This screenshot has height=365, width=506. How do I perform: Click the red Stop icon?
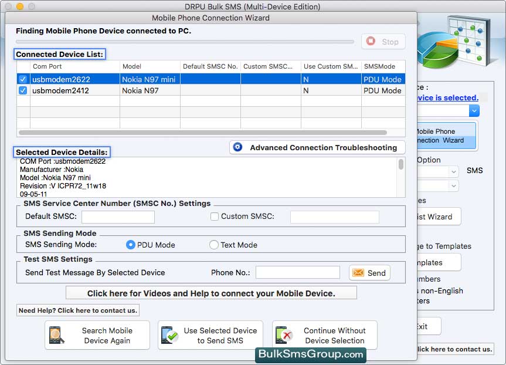coord(371,41)
